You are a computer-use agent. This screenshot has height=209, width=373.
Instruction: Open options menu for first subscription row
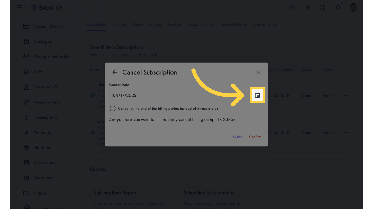coord(346,96)
